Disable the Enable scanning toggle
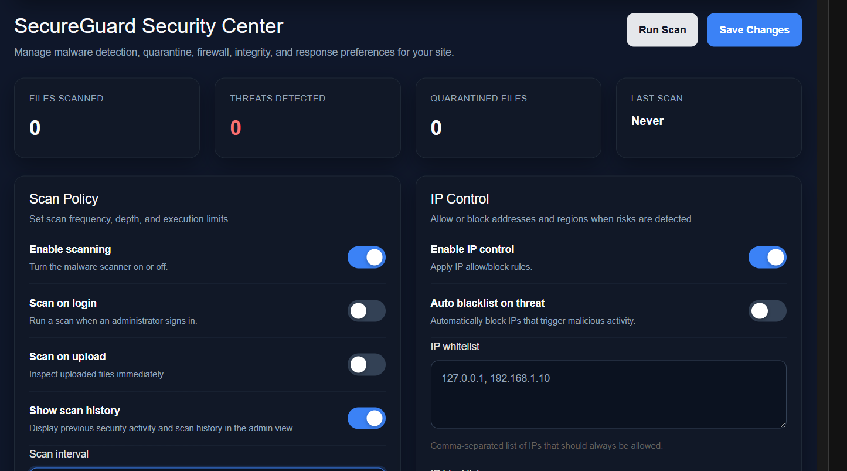This screenshot has height=471, width=847. tap(366, 257)
